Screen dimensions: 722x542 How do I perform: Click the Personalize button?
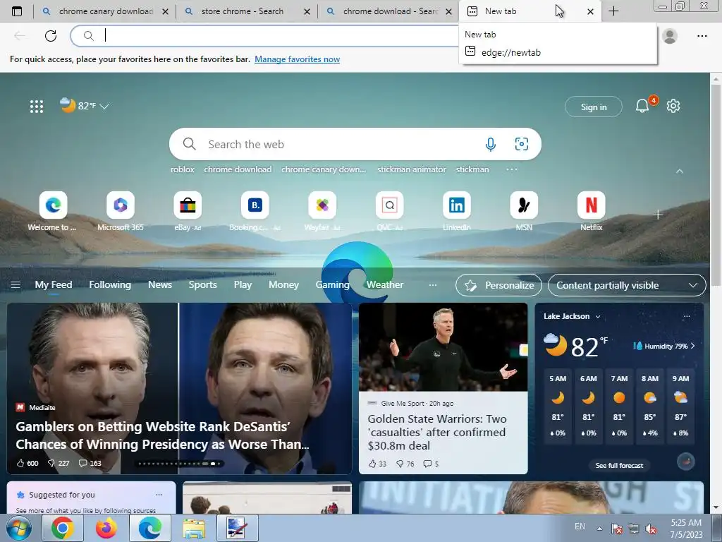click(498, 285)
